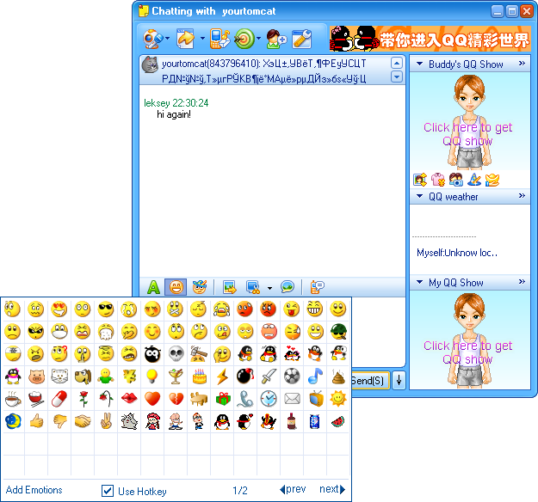538x502 pixels.
Task: Insert the coffee cup emoticon
Action: (13, 399)
